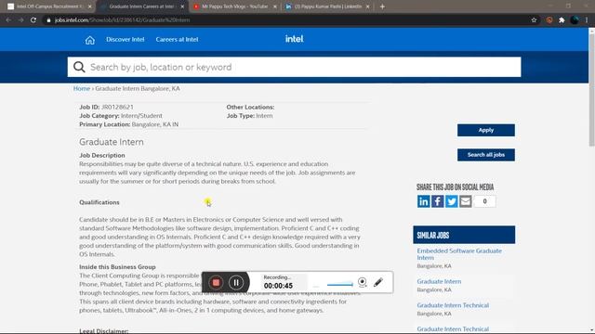Screen dimensions: 595x334
Task: Select the pencil annotation tool
Action: [378, 282]
